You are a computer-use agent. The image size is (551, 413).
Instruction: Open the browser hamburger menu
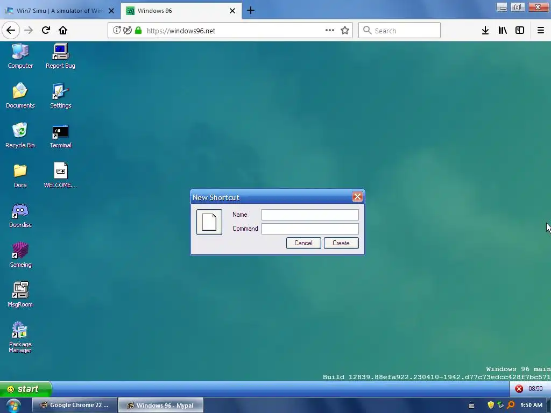pos(541,30)
